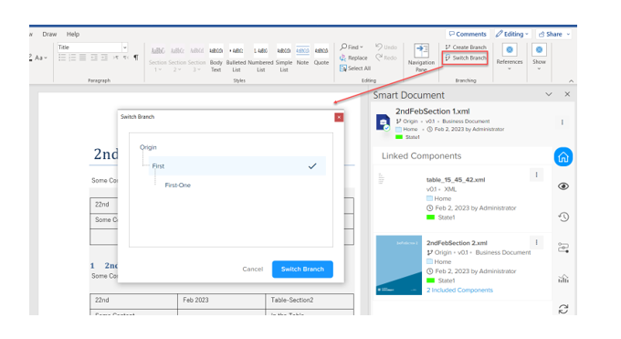This screenshot has height=339, width=621.
Task: Confirm with the blue Switch Branch button
Action: coord(302,270)
